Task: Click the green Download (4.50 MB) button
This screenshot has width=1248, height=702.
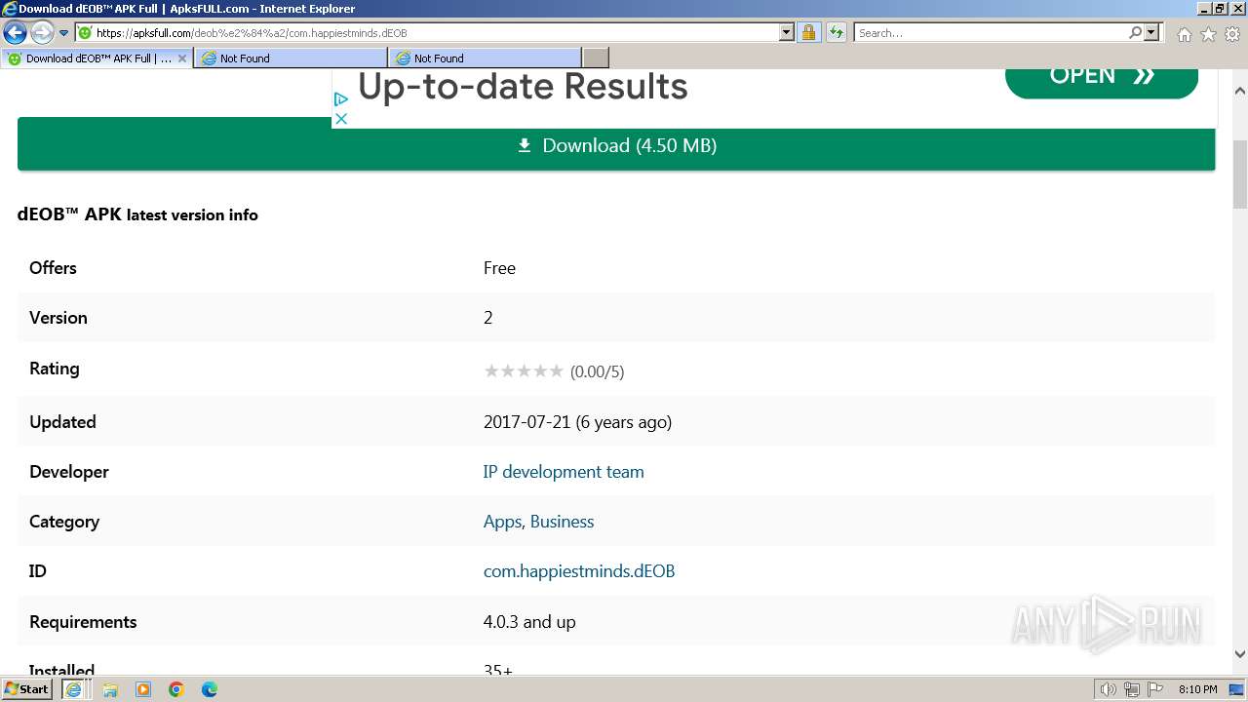Action: pyautogui.click(x=616, y=145)
